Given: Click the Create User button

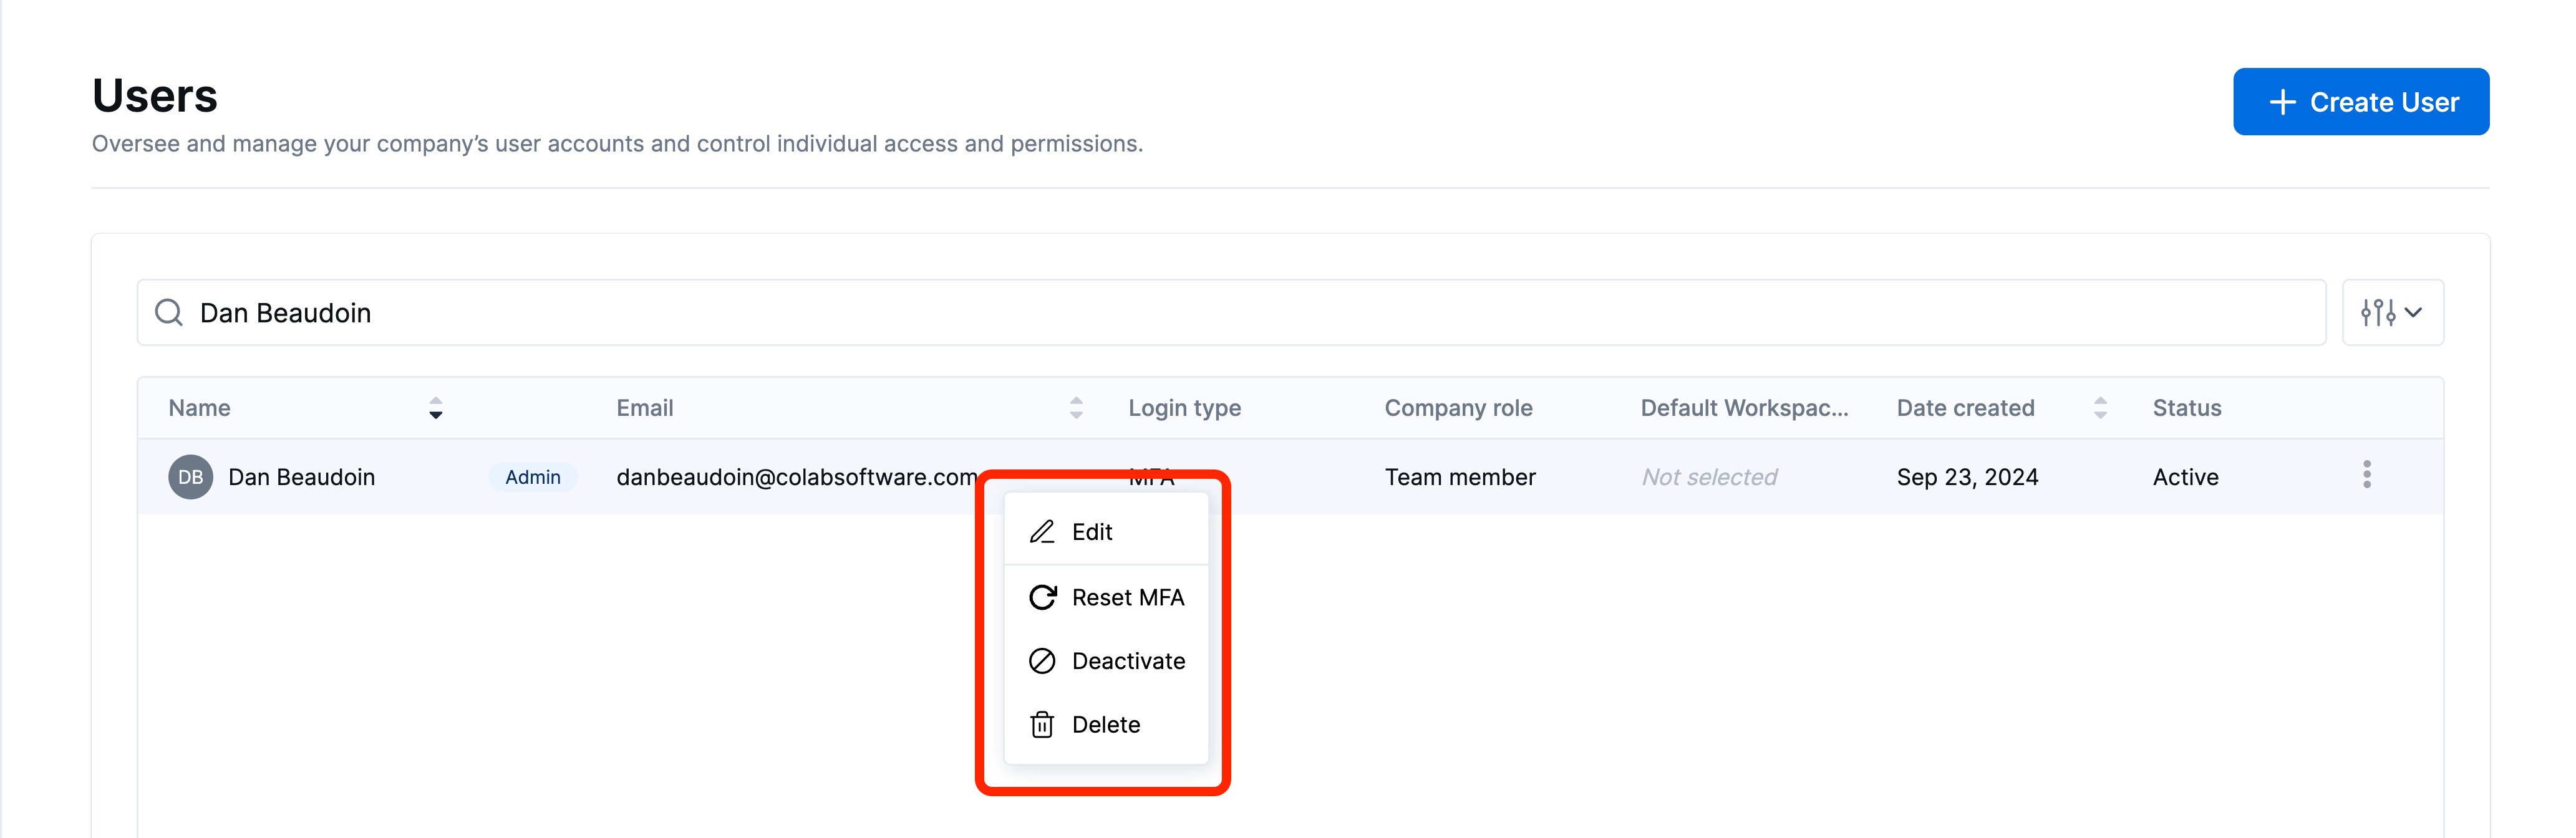Looking at the screenshot, I should [x=2360, y=102].
